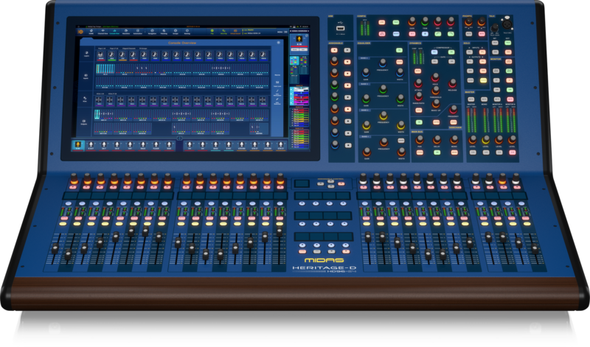Toggle the Mono MUTE button
590x347 pixels.
[484, 99]
